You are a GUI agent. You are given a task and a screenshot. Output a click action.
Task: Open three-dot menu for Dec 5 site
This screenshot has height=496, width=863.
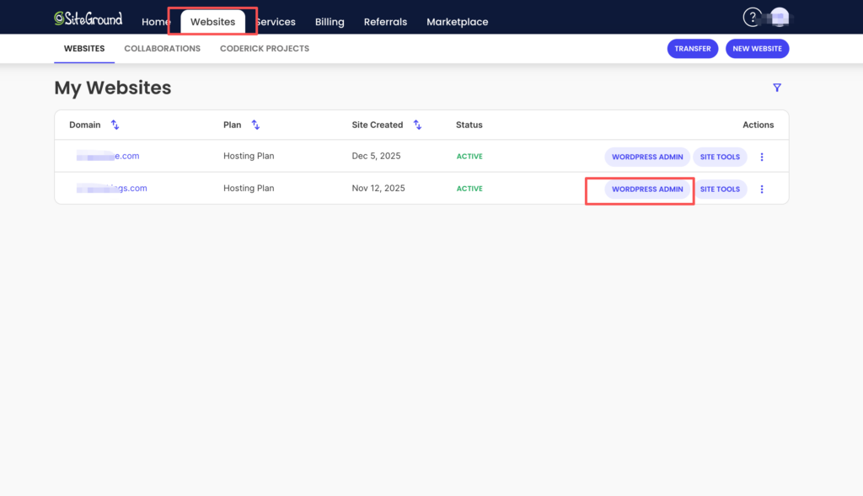[x=762, y=157]
